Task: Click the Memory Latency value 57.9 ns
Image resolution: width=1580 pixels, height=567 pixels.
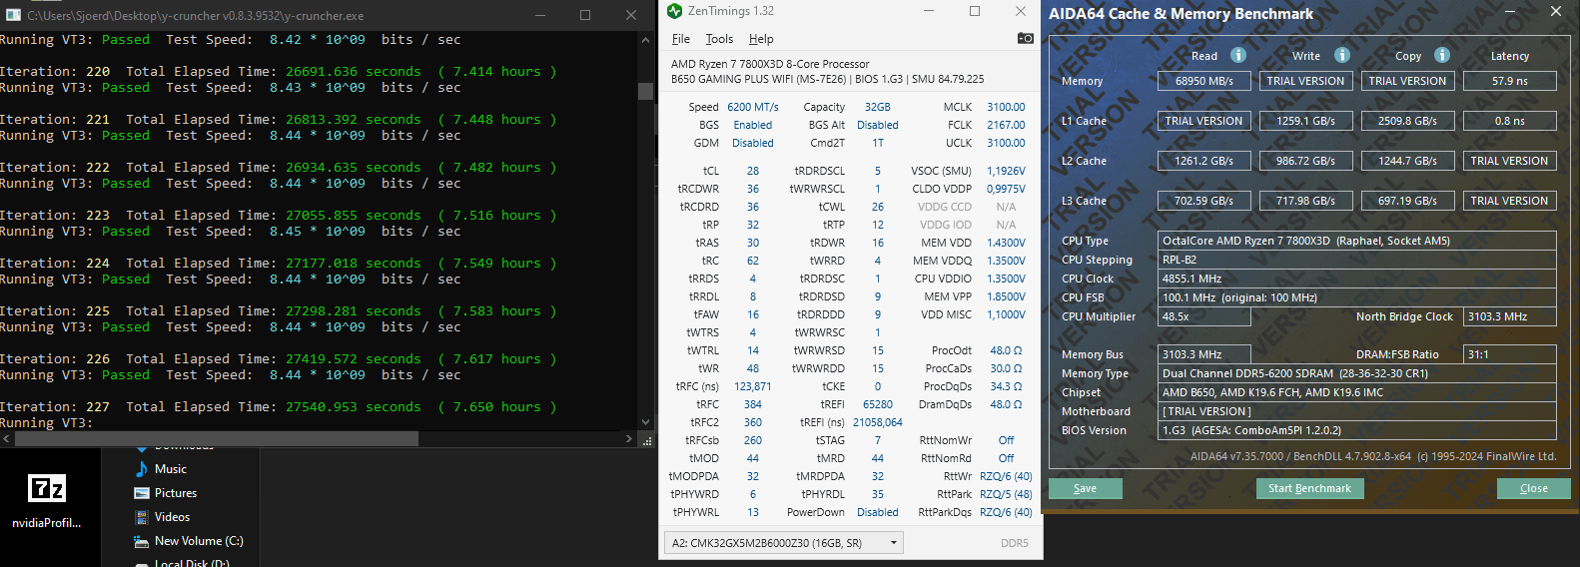Action: coord(1510,81)
